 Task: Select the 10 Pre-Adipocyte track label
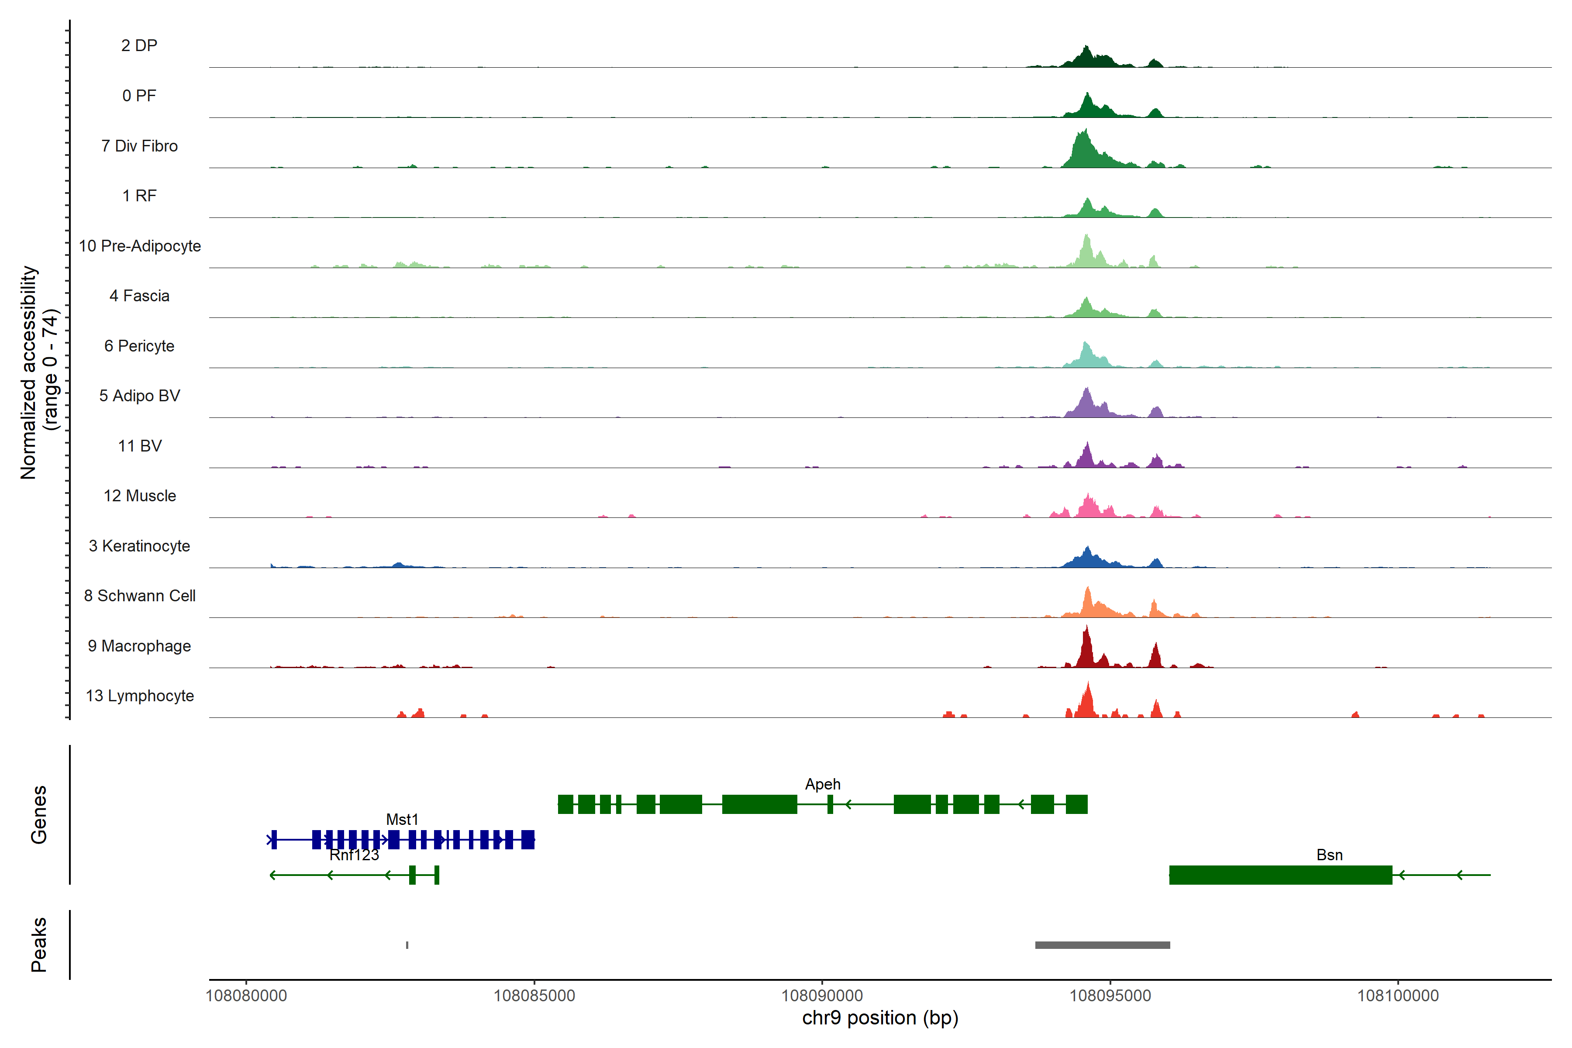pos(139,246)
